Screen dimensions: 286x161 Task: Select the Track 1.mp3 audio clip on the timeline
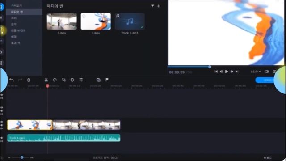pos(63,138)
